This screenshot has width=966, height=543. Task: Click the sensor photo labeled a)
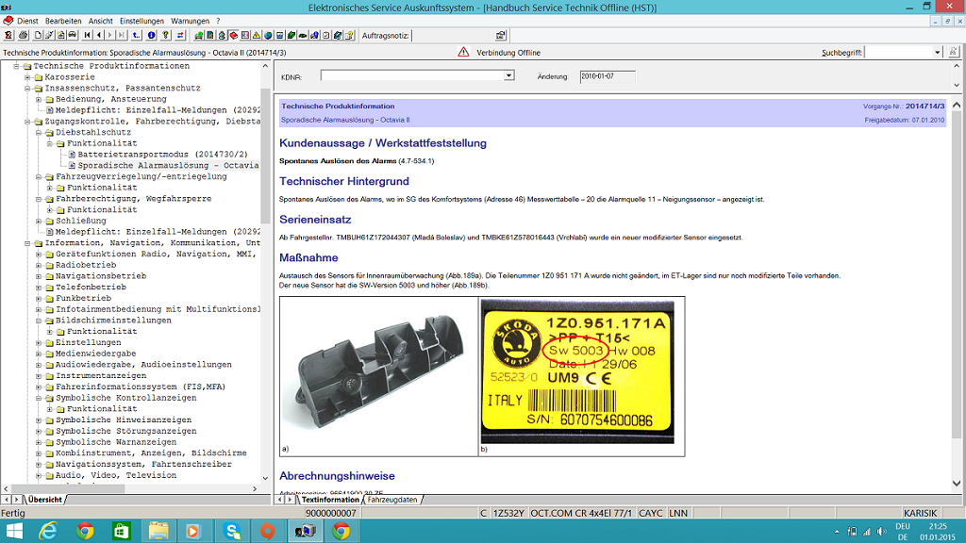point(378,371)
